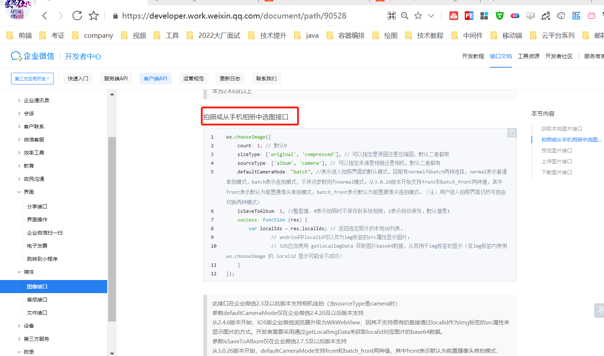Collapse the 媒体 sidebar section
604x356 pixels.
[28, 272]
